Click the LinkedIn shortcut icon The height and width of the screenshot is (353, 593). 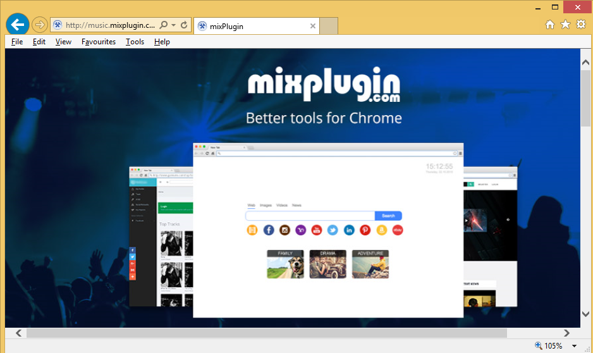pyautogui.click(x=349, y=230)
